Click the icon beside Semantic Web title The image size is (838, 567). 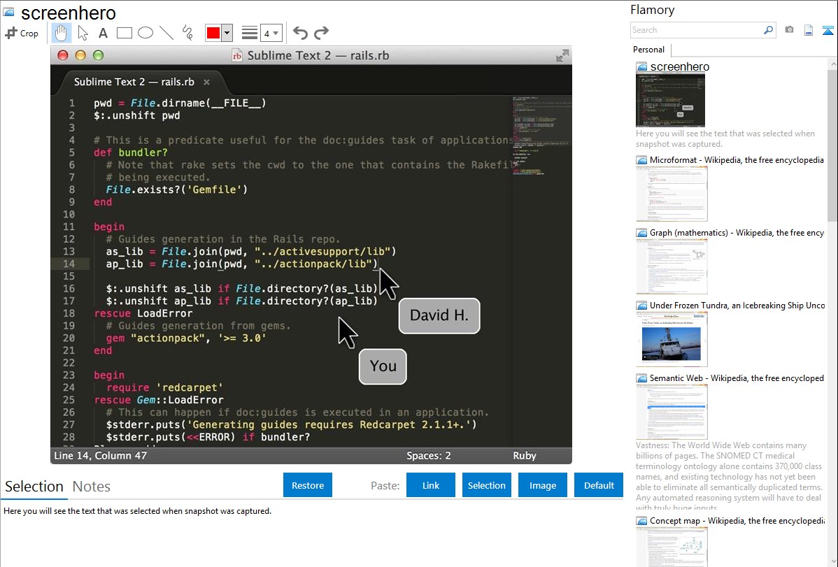tap(641, 378)
